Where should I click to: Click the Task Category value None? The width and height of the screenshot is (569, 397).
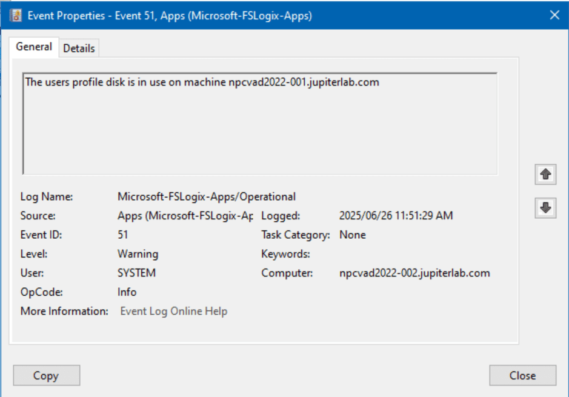click(x=352, y=235)
